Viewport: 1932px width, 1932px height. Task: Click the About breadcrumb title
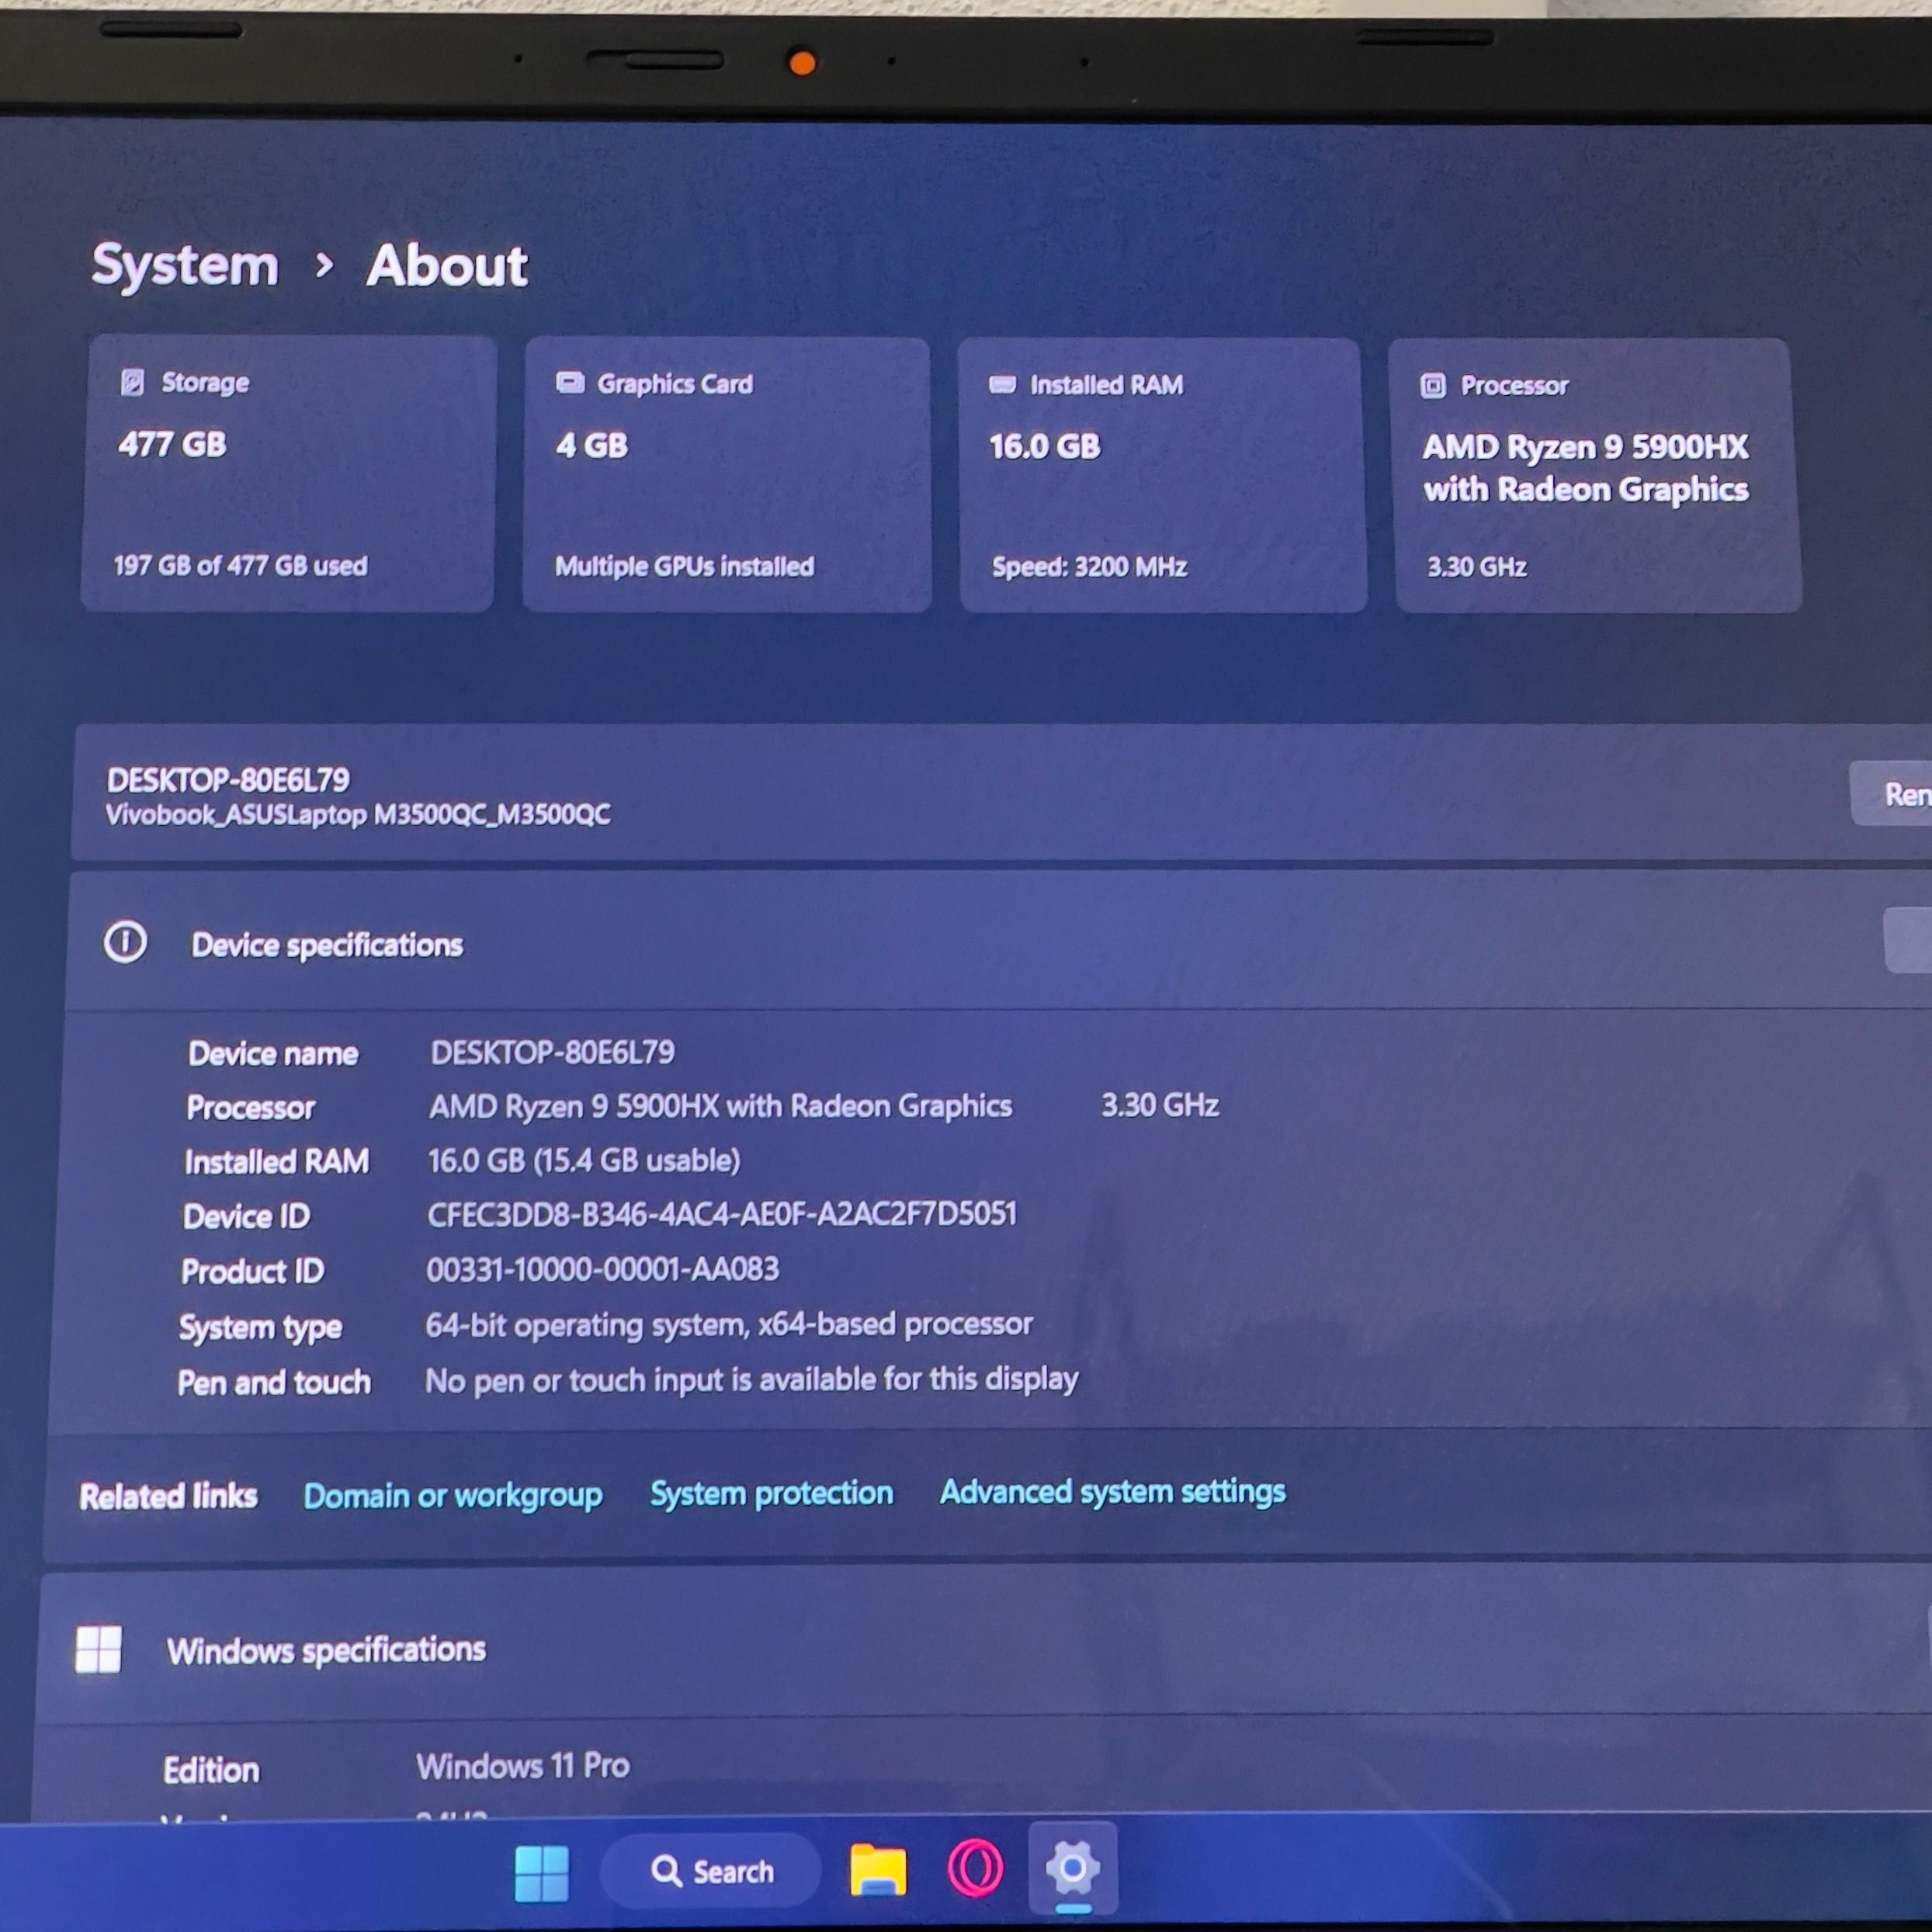tap(446, 266)
